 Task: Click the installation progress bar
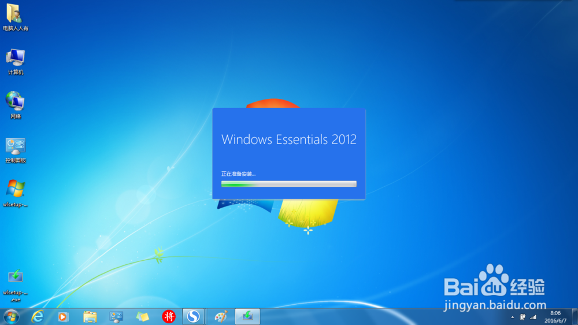click(288, 184)
